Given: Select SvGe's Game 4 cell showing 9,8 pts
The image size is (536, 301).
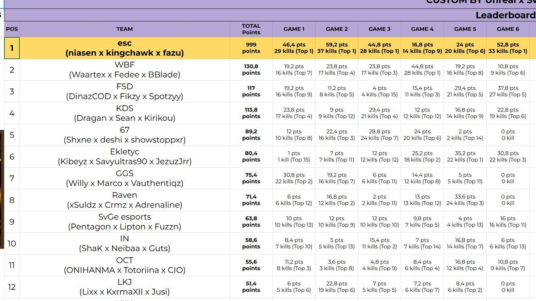Looking at the screenshot, I should pos(423,222).
